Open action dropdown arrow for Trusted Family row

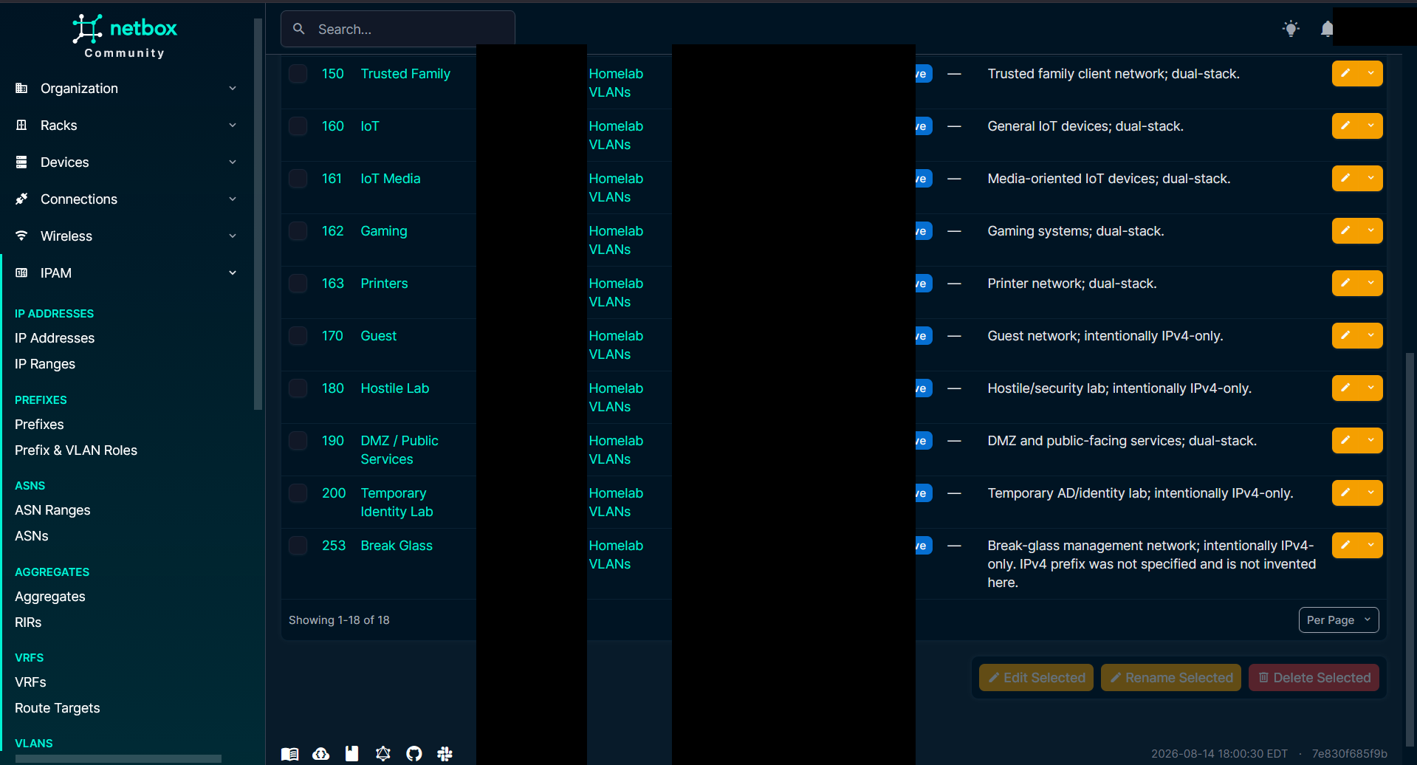coord(1371,73)
